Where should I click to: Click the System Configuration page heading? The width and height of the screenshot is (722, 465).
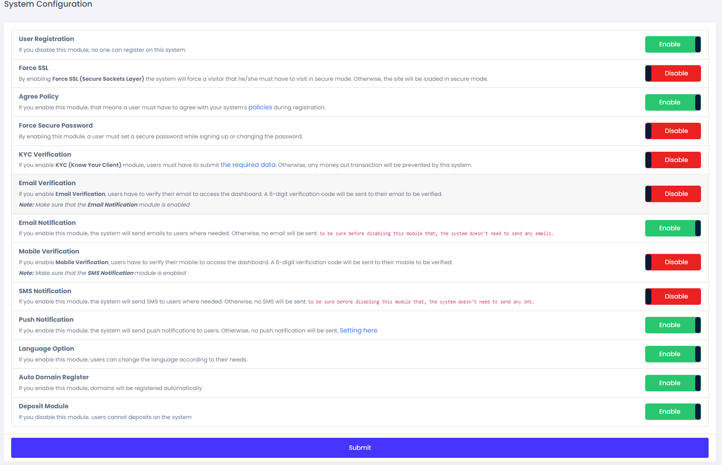click(48, 4)
